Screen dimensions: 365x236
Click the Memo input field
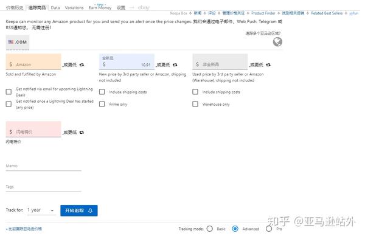click(x=44, y=166)
